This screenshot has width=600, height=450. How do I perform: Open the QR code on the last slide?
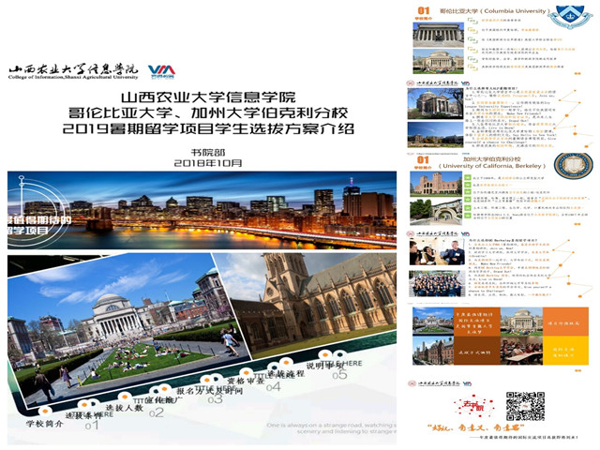point(525,406)
